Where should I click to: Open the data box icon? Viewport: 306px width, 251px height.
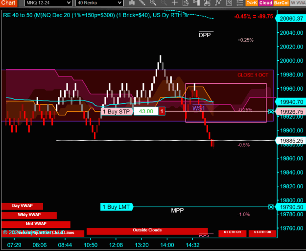186,3
